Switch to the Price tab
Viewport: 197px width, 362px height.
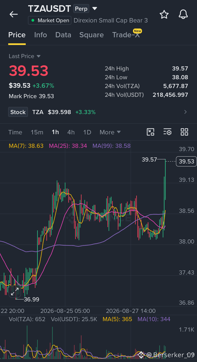pos(17,35)
